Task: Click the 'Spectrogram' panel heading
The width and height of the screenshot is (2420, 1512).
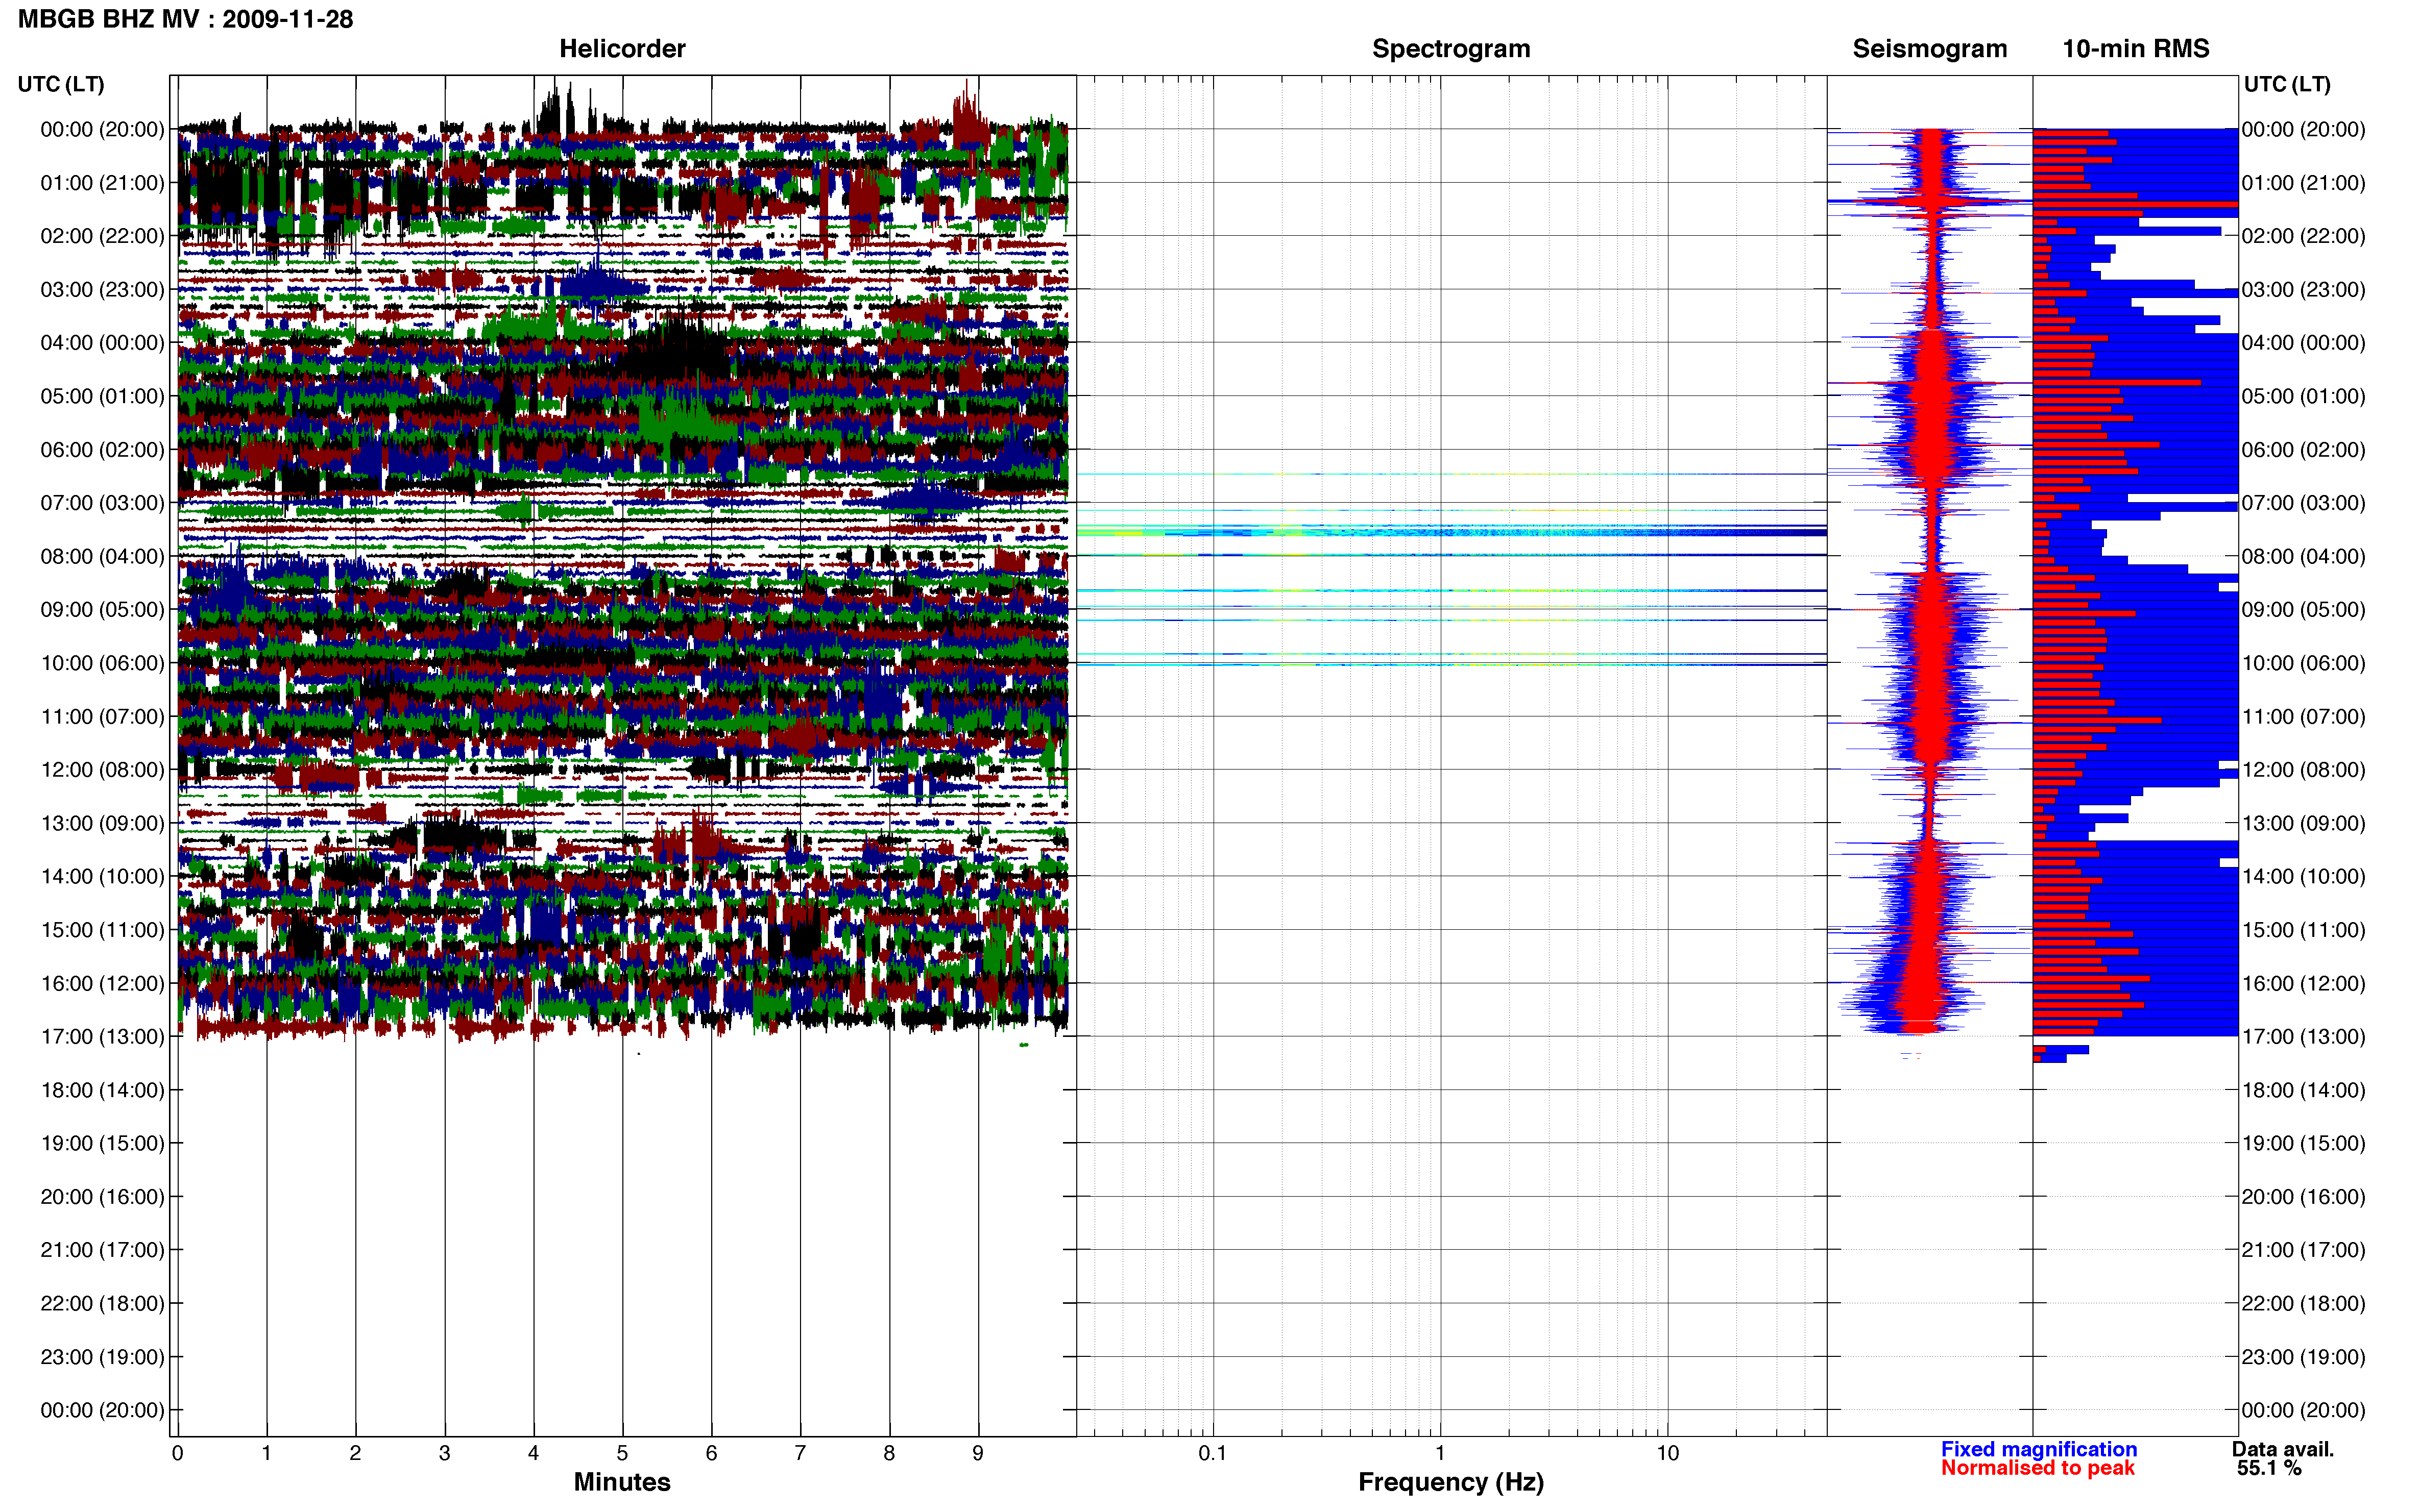Action: click(1450, 49)
